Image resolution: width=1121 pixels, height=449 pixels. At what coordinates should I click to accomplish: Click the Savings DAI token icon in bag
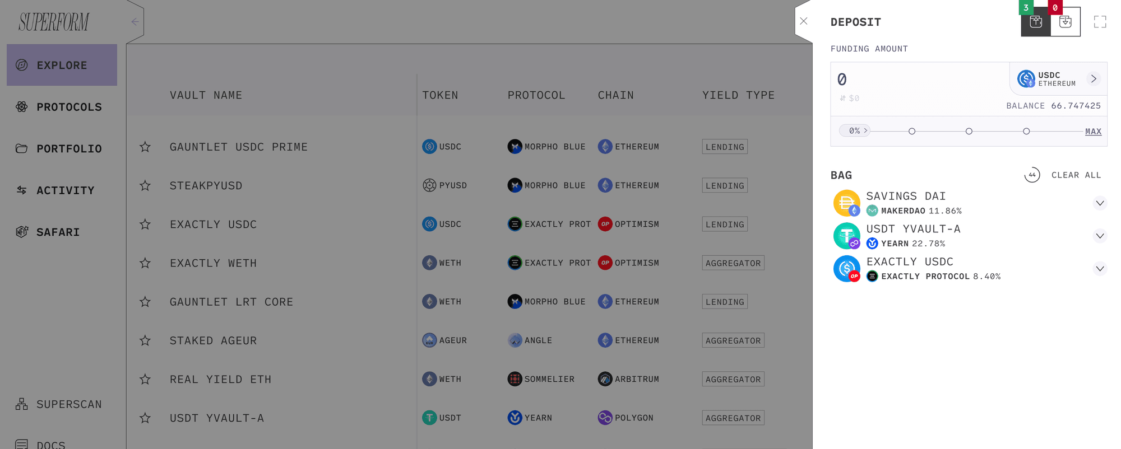[846, 203]
